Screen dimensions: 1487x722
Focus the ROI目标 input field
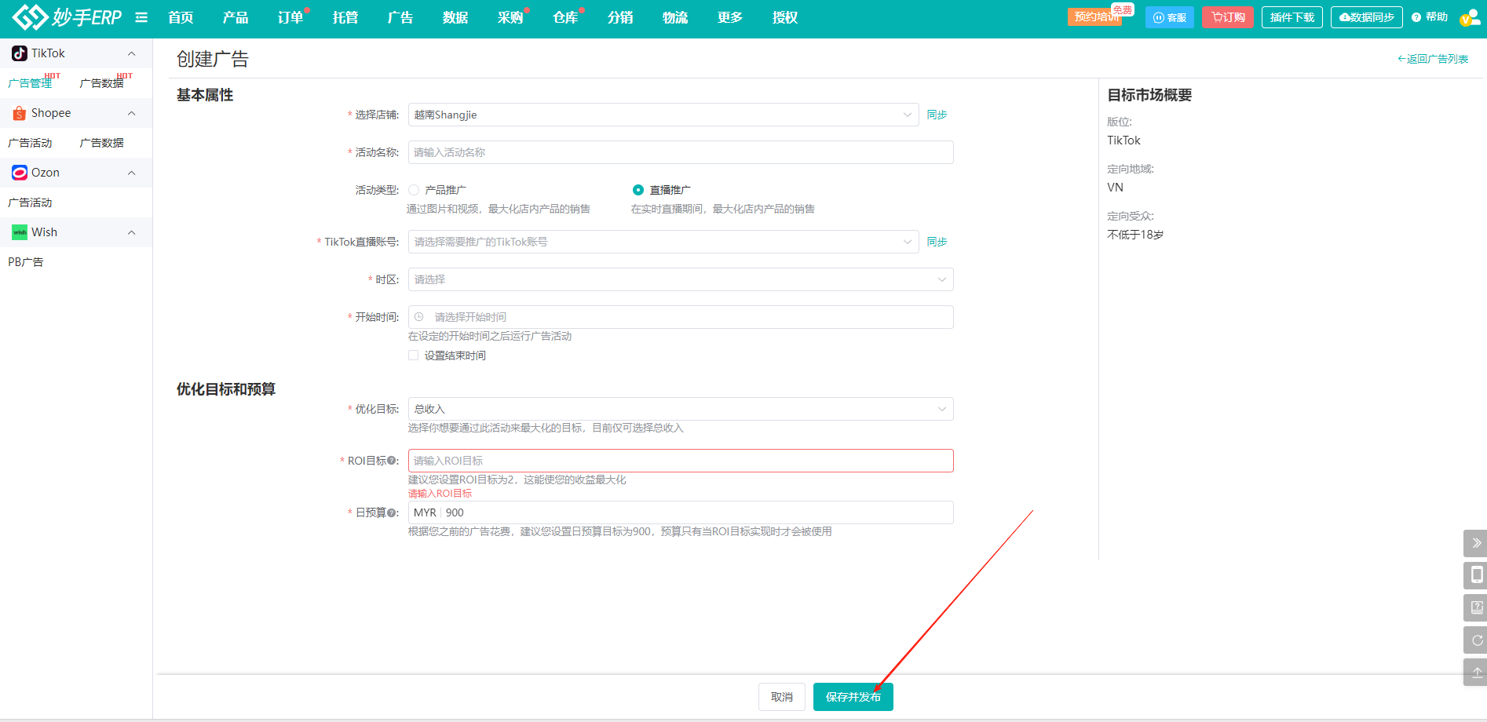pos(681,461)
